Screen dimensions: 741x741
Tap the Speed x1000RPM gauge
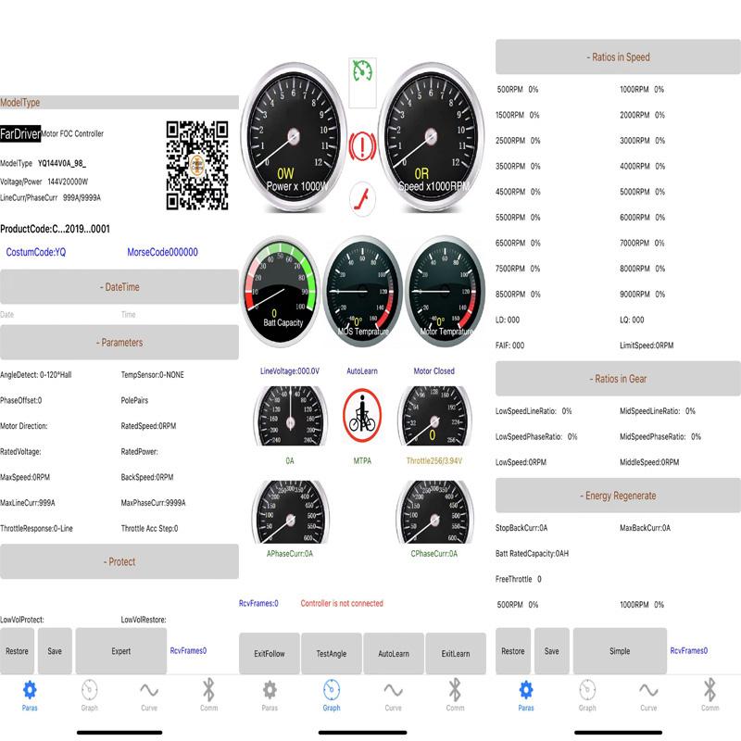point(431,137)
